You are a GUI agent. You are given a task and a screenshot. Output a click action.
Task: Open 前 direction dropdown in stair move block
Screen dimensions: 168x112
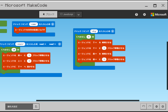(20, 55)
